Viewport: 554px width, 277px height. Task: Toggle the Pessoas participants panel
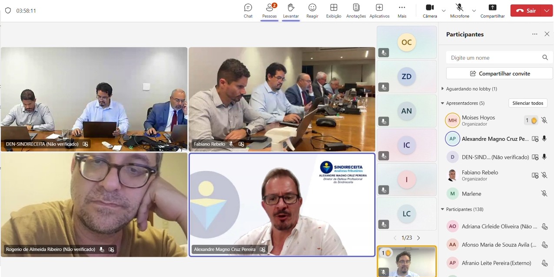tap(269, 11)
